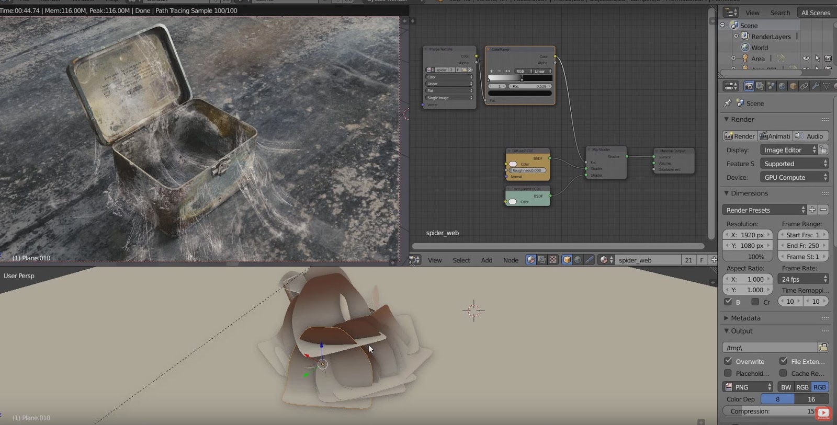Open the World properties tab icon
The image size is (837, 425).
tap(782, 86)
